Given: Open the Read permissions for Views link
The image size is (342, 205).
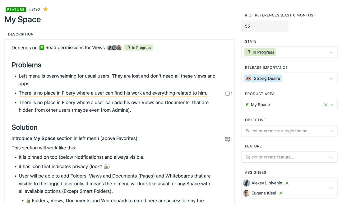Looking at the screenshot, I should (x=75, y=48).
